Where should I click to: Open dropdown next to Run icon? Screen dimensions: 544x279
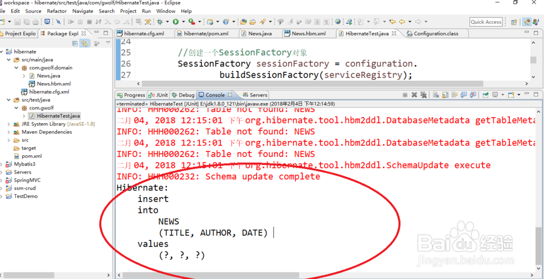point(183,22)
